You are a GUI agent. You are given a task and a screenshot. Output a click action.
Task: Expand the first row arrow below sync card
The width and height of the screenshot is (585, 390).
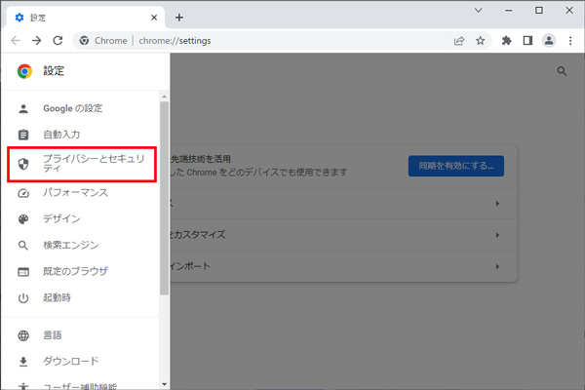[x=497, y=204]
